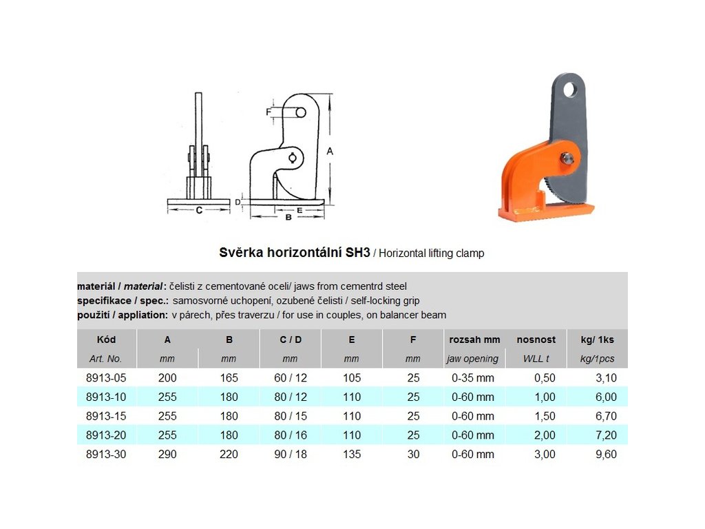Click WLL value 2,00
Image resolution: width=705 pixels, height=529 pixels.
pos(545,435)
